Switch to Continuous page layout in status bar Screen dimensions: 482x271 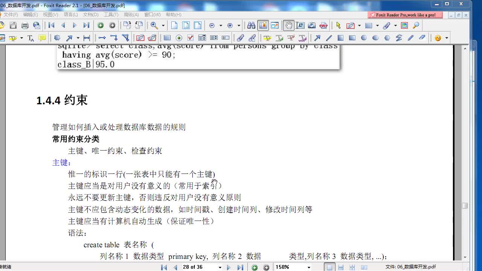341,267
